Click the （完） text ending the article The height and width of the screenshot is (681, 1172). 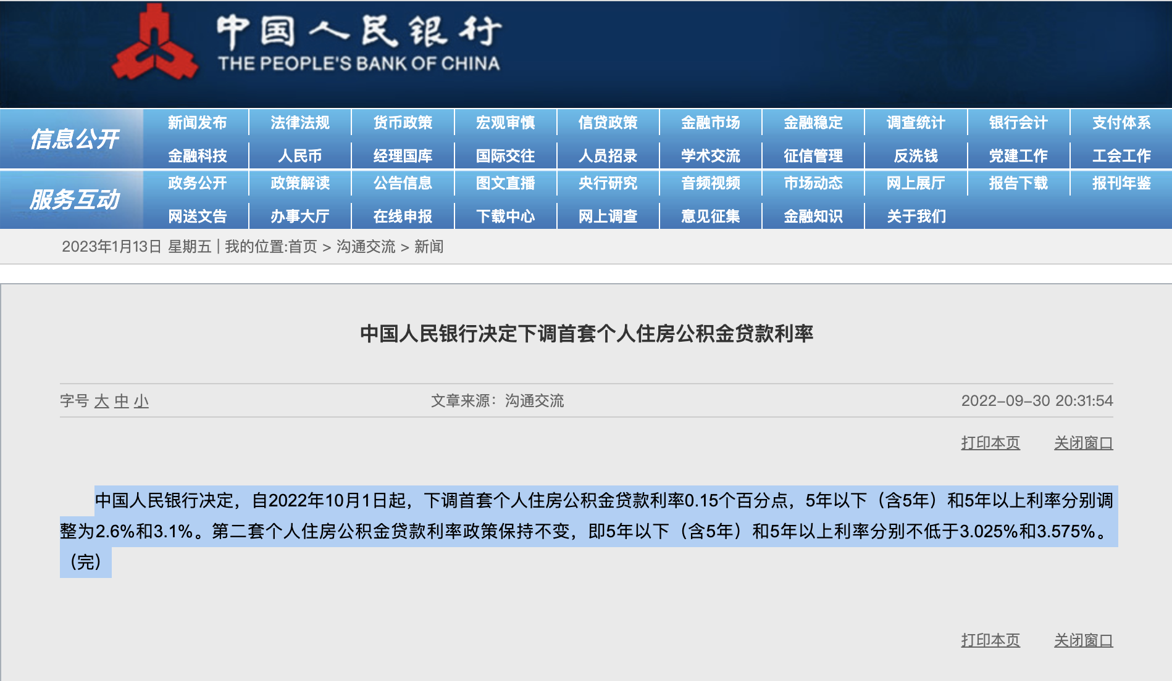[85, 562]
